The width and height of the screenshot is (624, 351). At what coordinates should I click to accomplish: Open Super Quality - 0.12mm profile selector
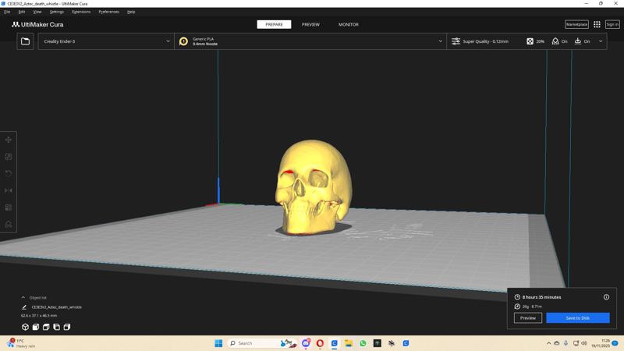point(485,41)
